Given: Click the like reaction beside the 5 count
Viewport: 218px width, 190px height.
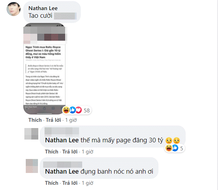Looking at the screenshot, I should point(175,148).
